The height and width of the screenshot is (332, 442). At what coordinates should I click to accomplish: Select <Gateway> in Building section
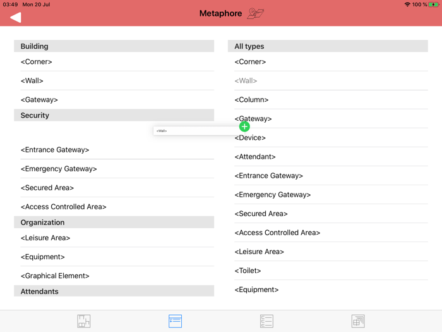(x=117, y=100)
